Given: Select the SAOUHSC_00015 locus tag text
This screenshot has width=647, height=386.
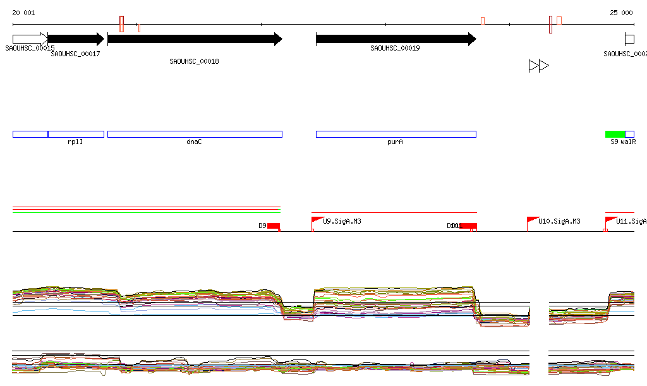Looking at the screenshot, I should click(x=30, y=48).
